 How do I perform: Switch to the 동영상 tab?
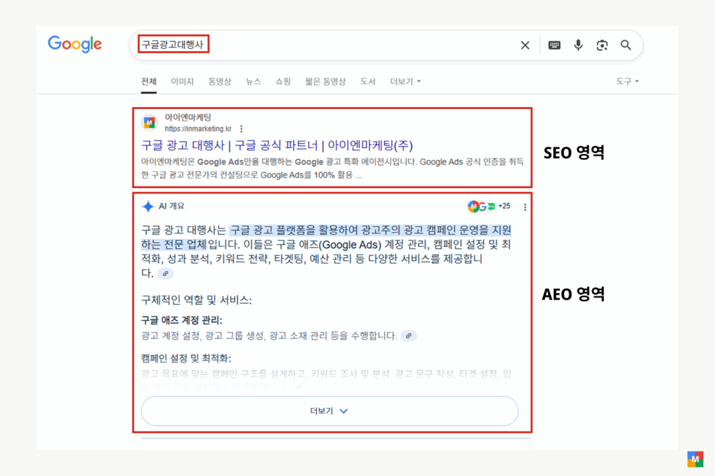(x=220, y=81)
